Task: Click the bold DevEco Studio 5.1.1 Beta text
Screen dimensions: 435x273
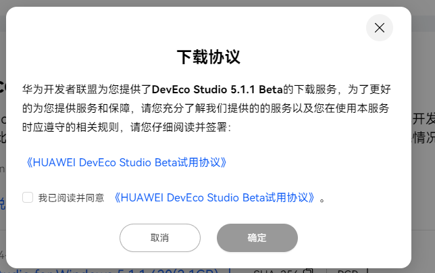Action: pyautogui.click(x=217, y=90)
